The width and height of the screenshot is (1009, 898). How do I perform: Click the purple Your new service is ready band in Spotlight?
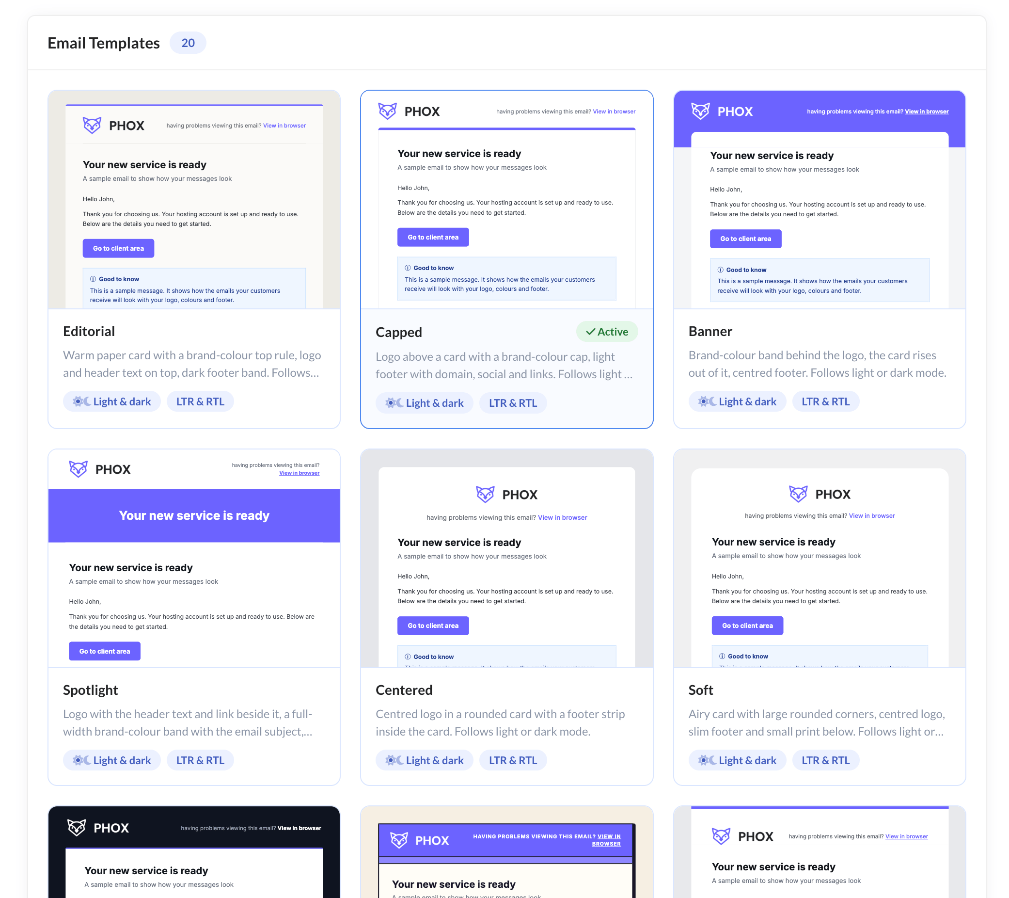(194, 515)
